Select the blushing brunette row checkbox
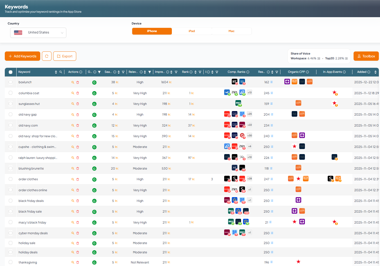 (10, 168)
